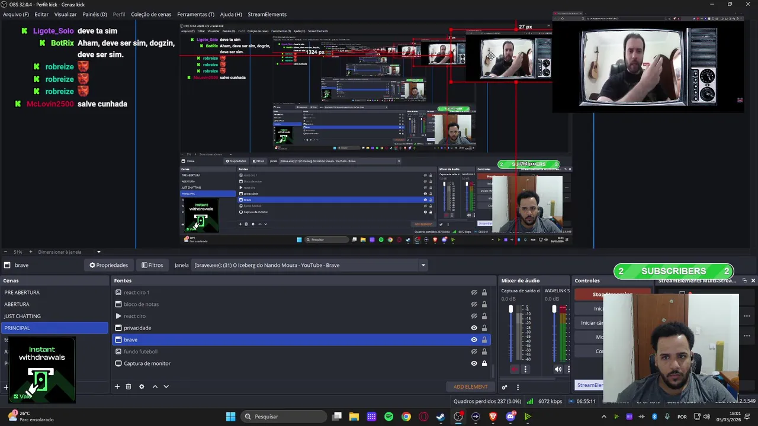Open Windows Start menu
Screen dimensions: 758x426
(231, 417)
